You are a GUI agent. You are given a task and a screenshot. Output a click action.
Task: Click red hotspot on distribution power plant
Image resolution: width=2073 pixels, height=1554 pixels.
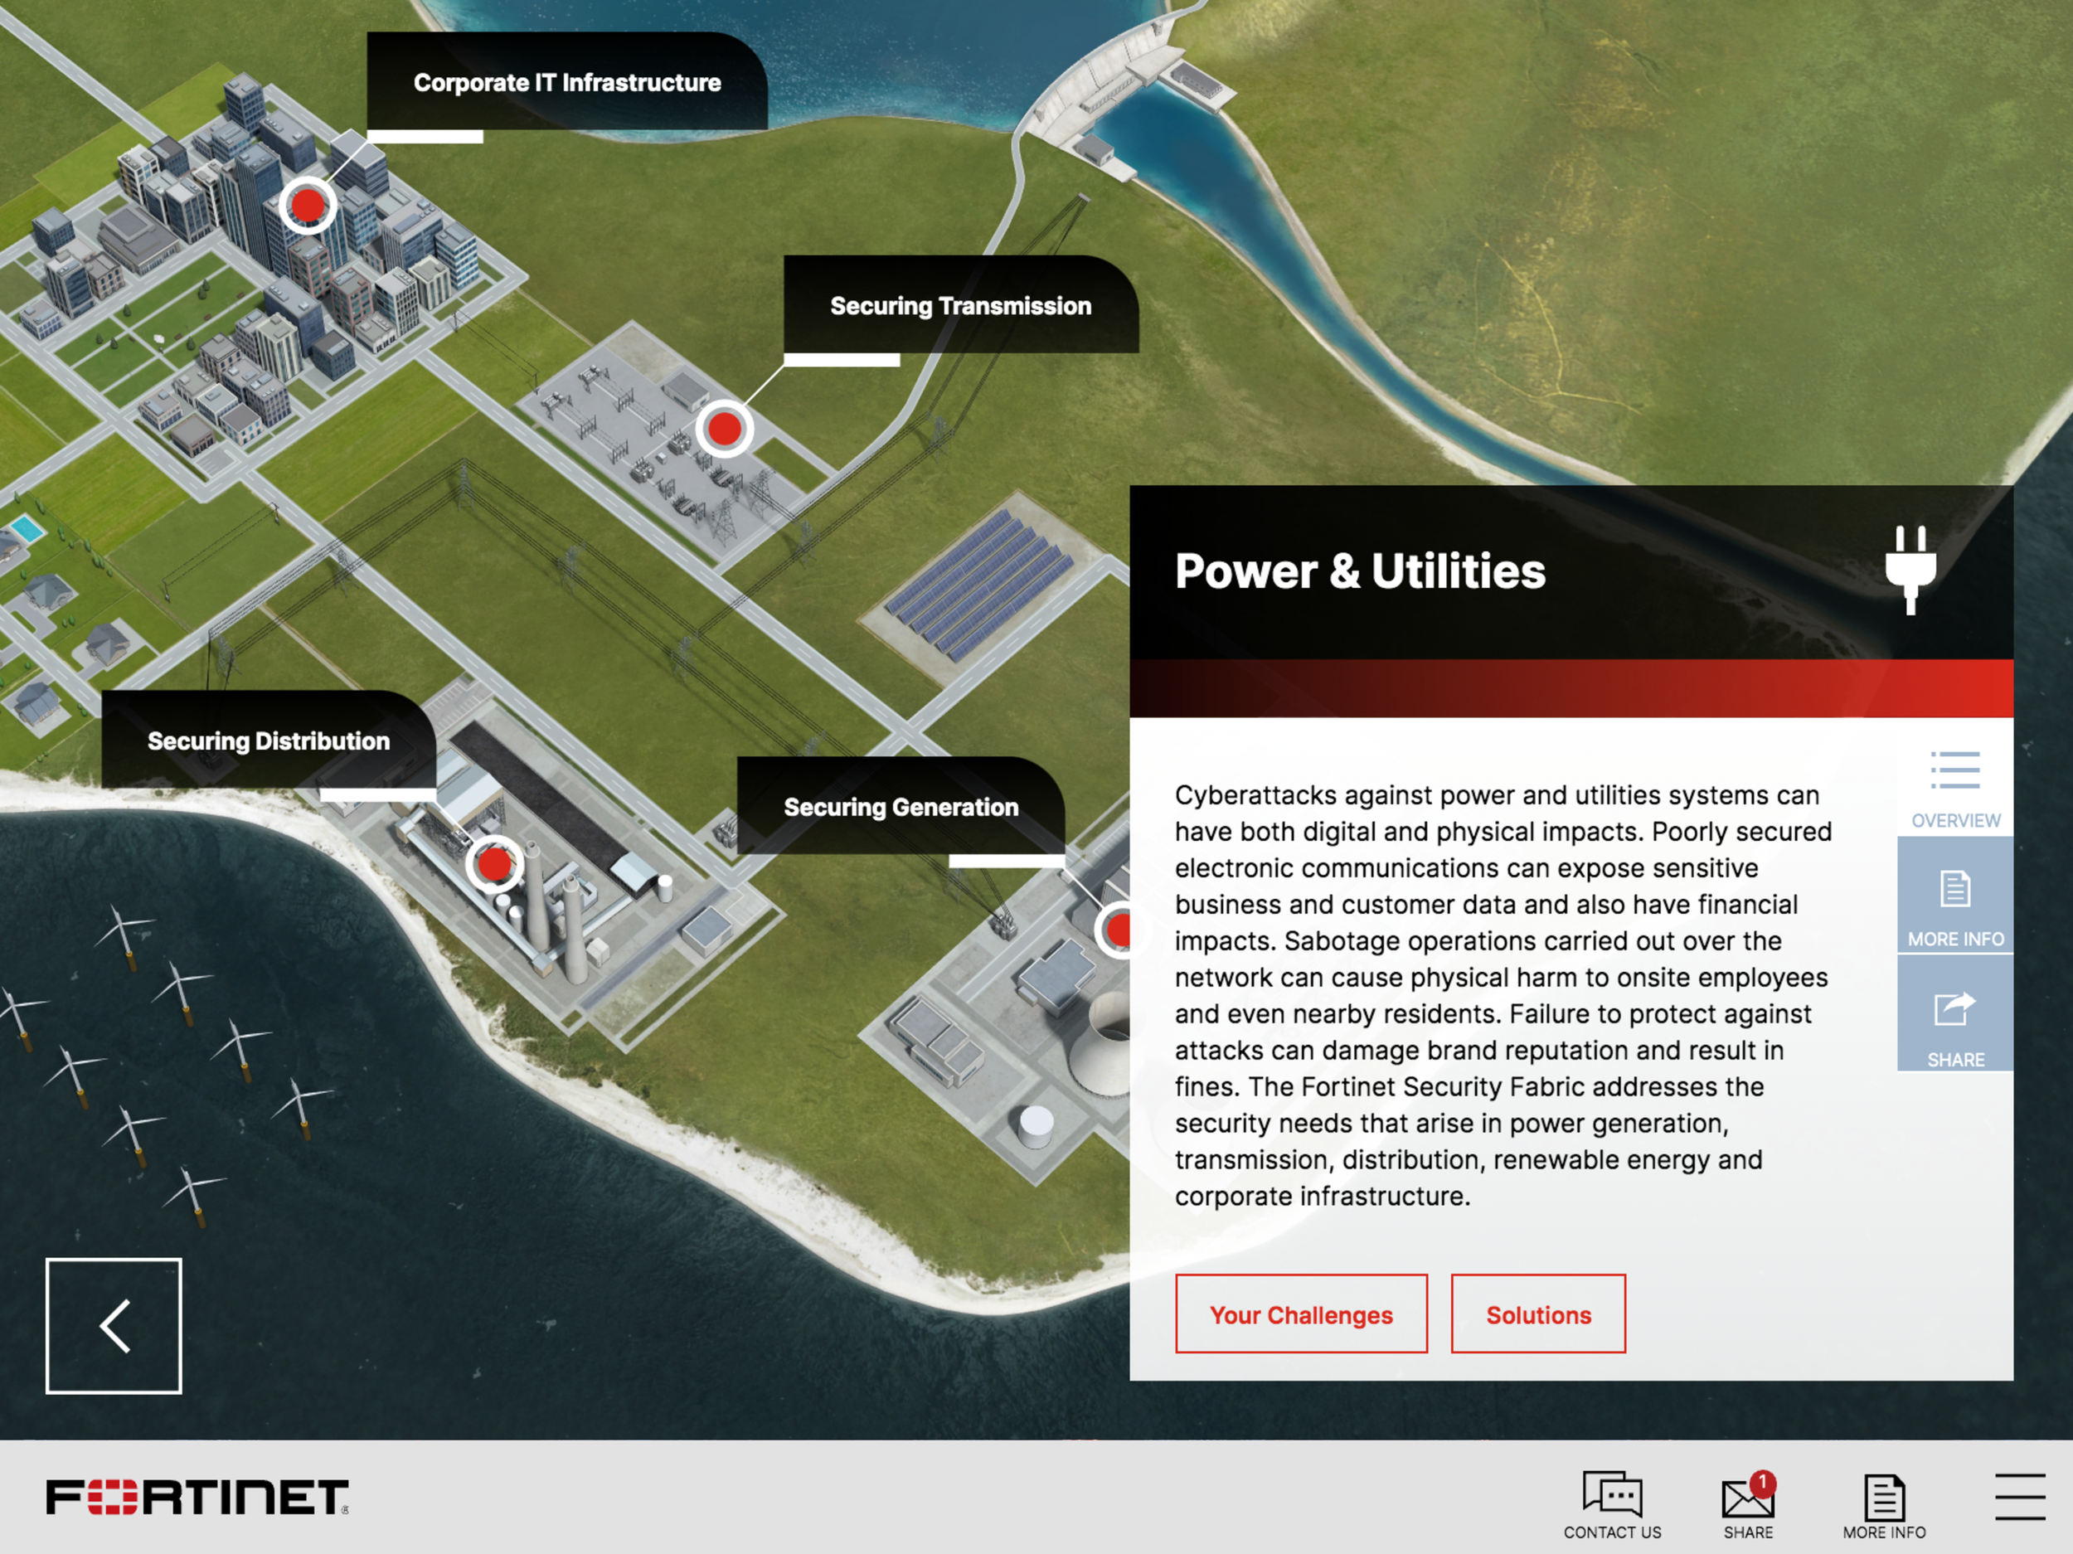pyautogui.click(x=494, y=863)
